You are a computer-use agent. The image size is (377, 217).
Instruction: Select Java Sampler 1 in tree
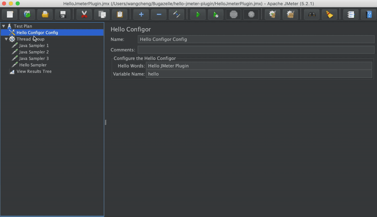(x=34, y=46)
